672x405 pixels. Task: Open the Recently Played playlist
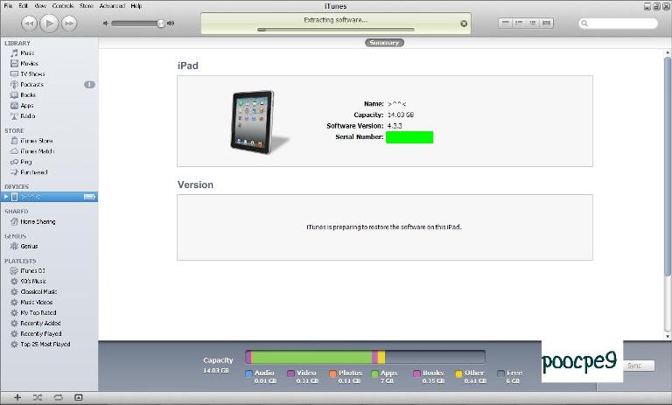tap(41, 334)
